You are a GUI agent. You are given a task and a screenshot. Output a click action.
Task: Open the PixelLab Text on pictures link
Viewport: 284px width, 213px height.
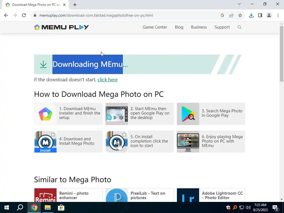(x=148, y=196)
